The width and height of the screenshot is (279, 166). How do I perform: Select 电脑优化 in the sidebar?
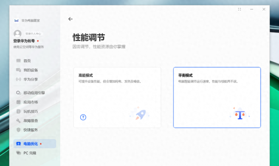pos(35,144)
